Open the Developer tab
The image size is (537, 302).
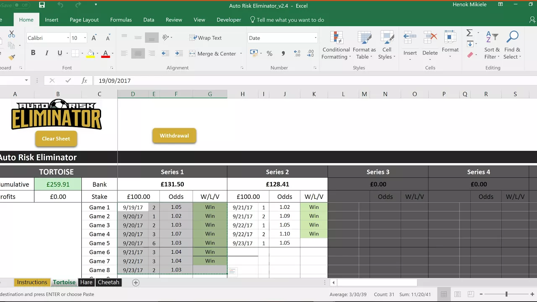[229, 20]
